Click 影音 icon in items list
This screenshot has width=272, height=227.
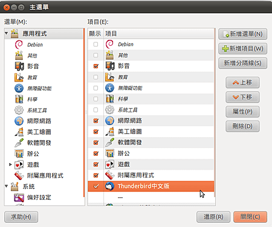click(x=109, y=66)
